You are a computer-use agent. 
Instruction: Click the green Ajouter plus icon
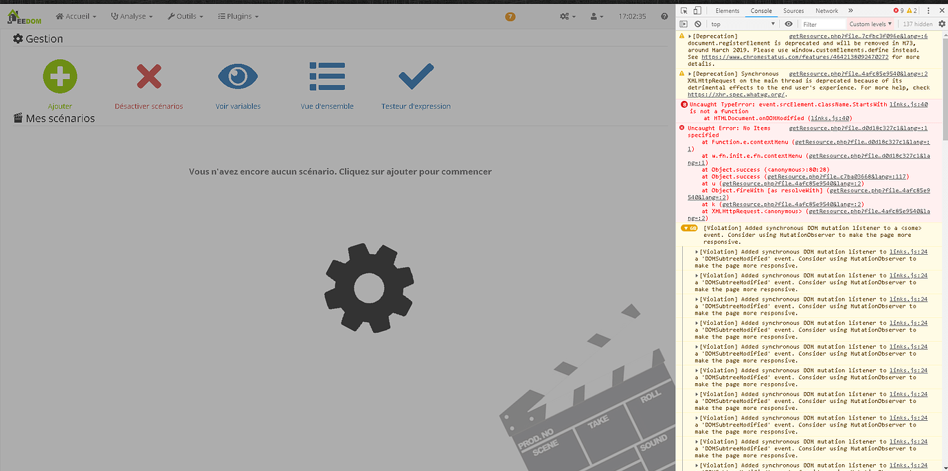60,76
